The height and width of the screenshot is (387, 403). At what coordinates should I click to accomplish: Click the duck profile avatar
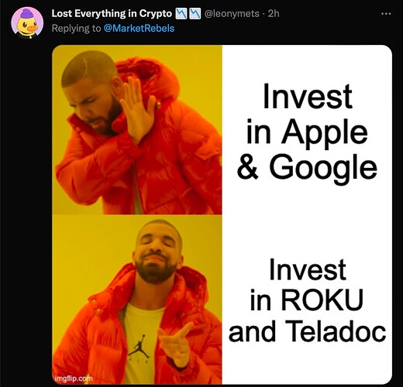[27, 22]
